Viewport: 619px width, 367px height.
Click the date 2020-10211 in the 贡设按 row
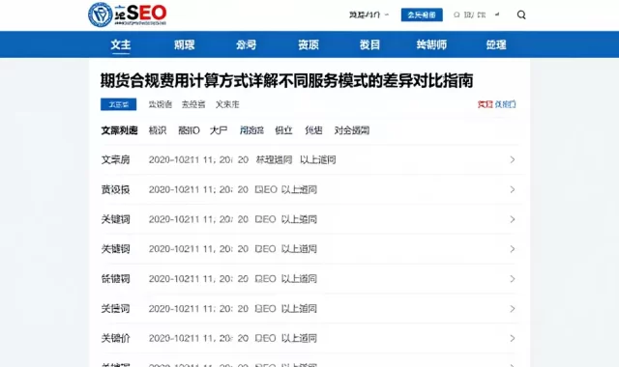pyautogui.click(x=174, y=189)
